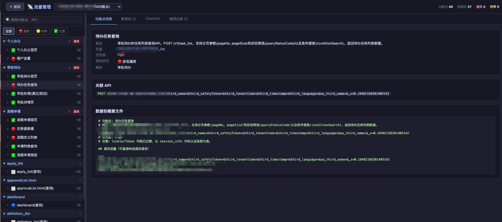Screen dimensions: 502x222
Task: Click the 关联 API section heading
Action: [103, 85]
